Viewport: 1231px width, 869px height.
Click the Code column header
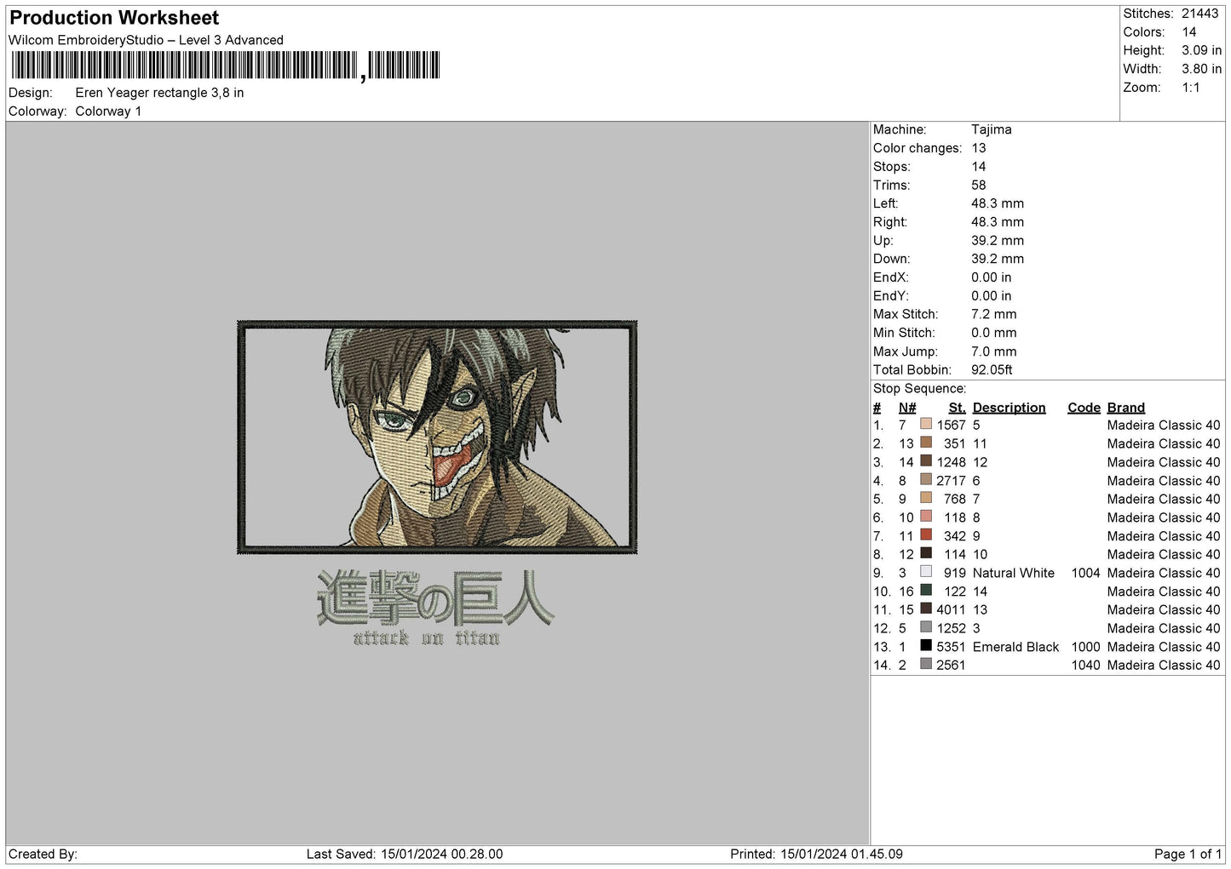coord(1084,408)
